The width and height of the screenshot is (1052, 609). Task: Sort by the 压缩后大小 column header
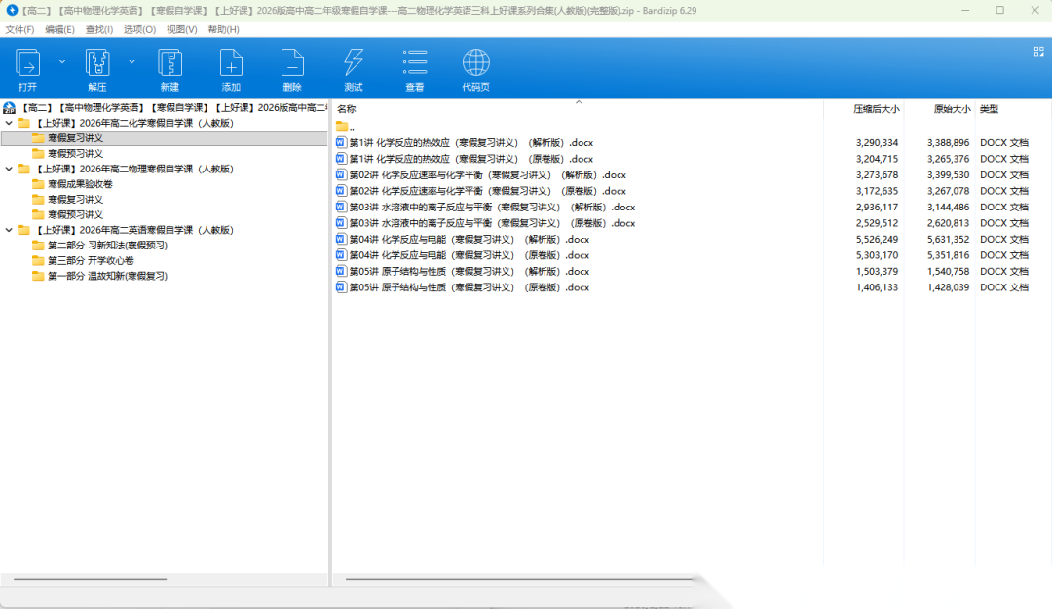click(876, 109)
